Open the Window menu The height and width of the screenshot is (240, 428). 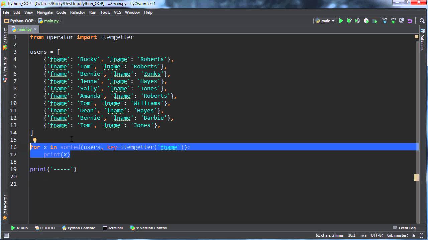(132, 12)
